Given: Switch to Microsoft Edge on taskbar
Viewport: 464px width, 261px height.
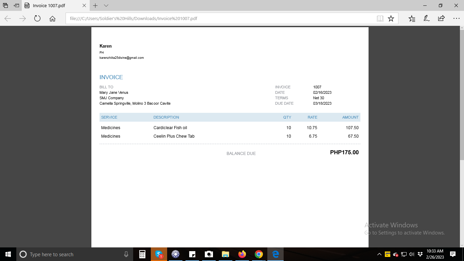Looking at the screenshot, I should pos(275,254).
